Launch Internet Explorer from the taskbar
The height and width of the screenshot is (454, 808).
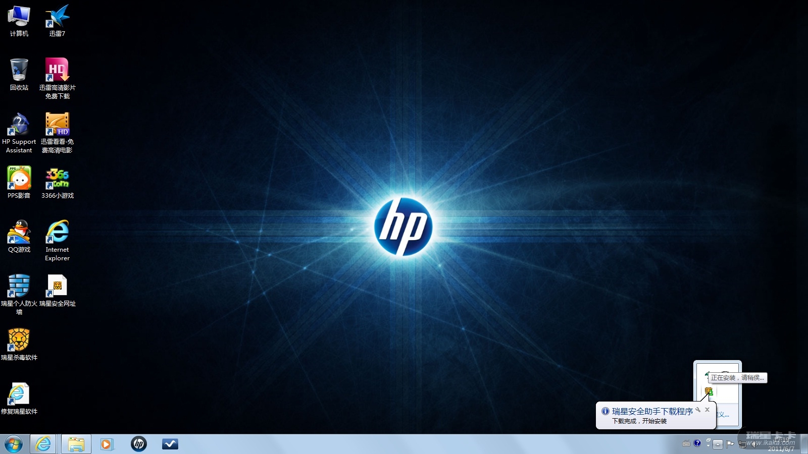pyautogui.click(x=43, y=444)
